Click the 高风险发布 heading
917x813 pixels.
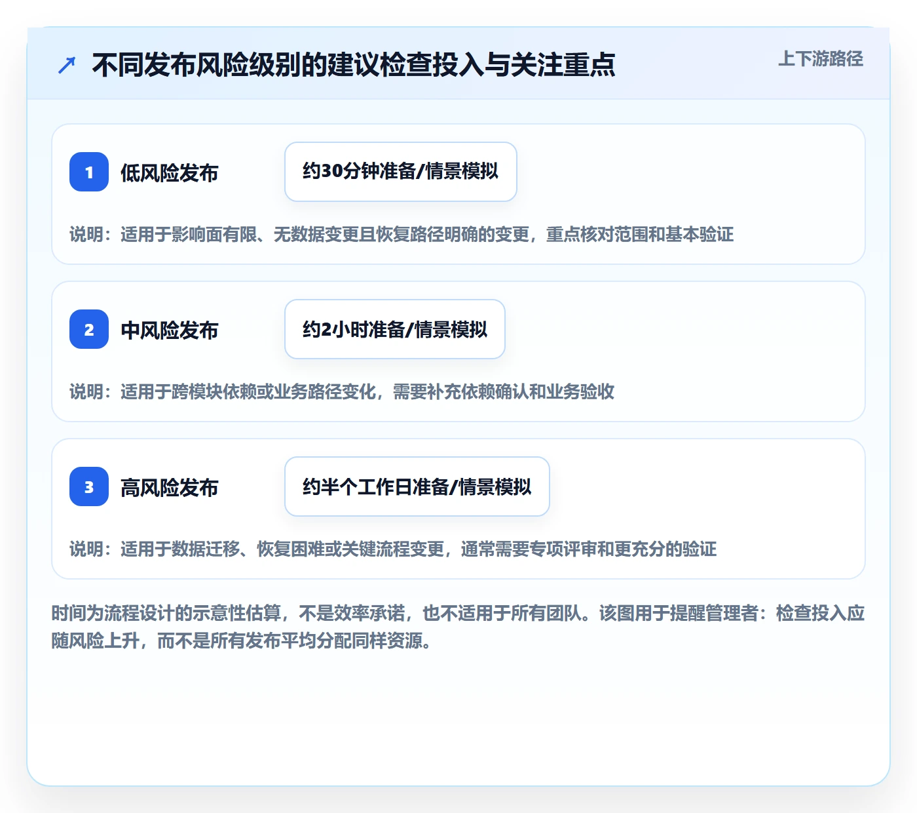click(170, 488)
